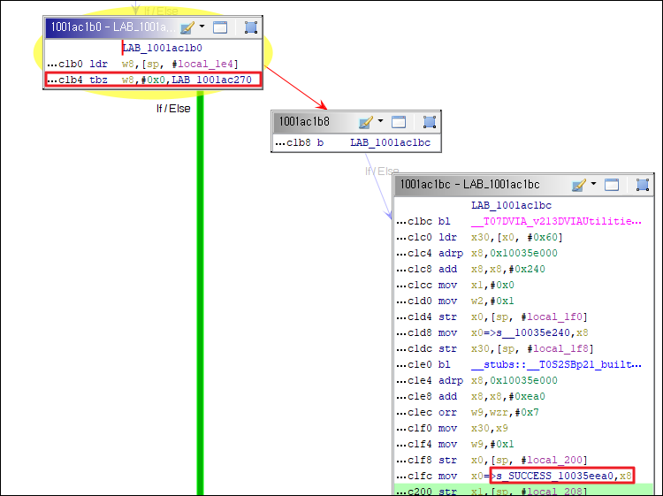Screen dimensions: 663x496
Task: Click the 'mov w9,#0x1' instruction
Action: pyautogui.click(x=455, y=444)
